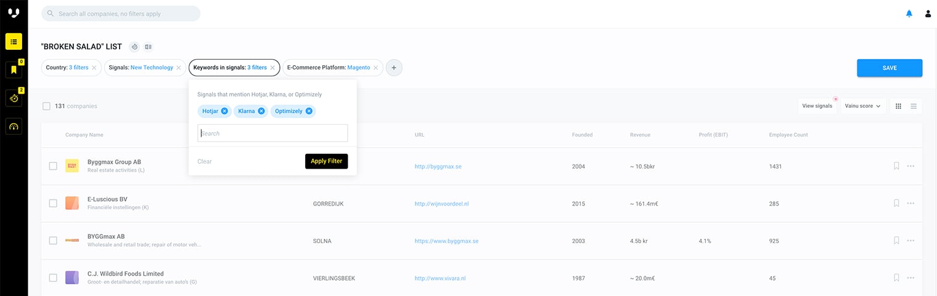Viewport: 937px width, 296px height.
Task: Expand the Vainu score sort dropdown
Action: pos(862,106)
